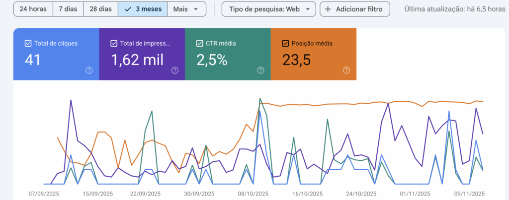This screenshot has width=509, height=200.
Task: Click the Adicionar filtro button
Action: point(354,9)
